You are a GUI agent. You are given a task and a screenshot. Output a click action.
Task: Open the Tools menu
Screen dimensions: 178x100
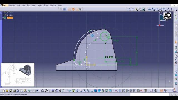pyautogui.click(x=46, y=5)
